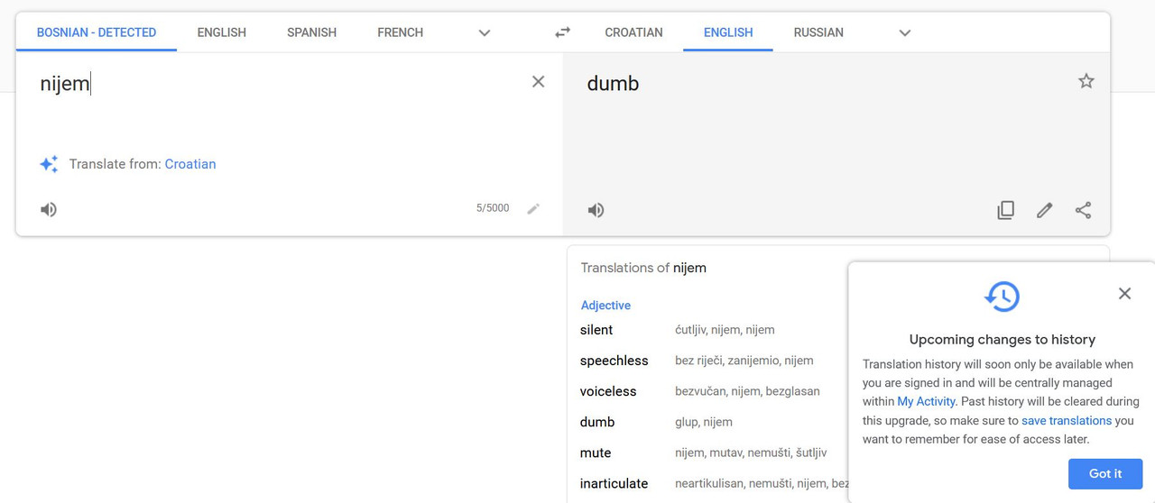The height and width of the screenshot is (503, 1155).
Task: Swap source and target languages
Action: click(x=562, y=32)
